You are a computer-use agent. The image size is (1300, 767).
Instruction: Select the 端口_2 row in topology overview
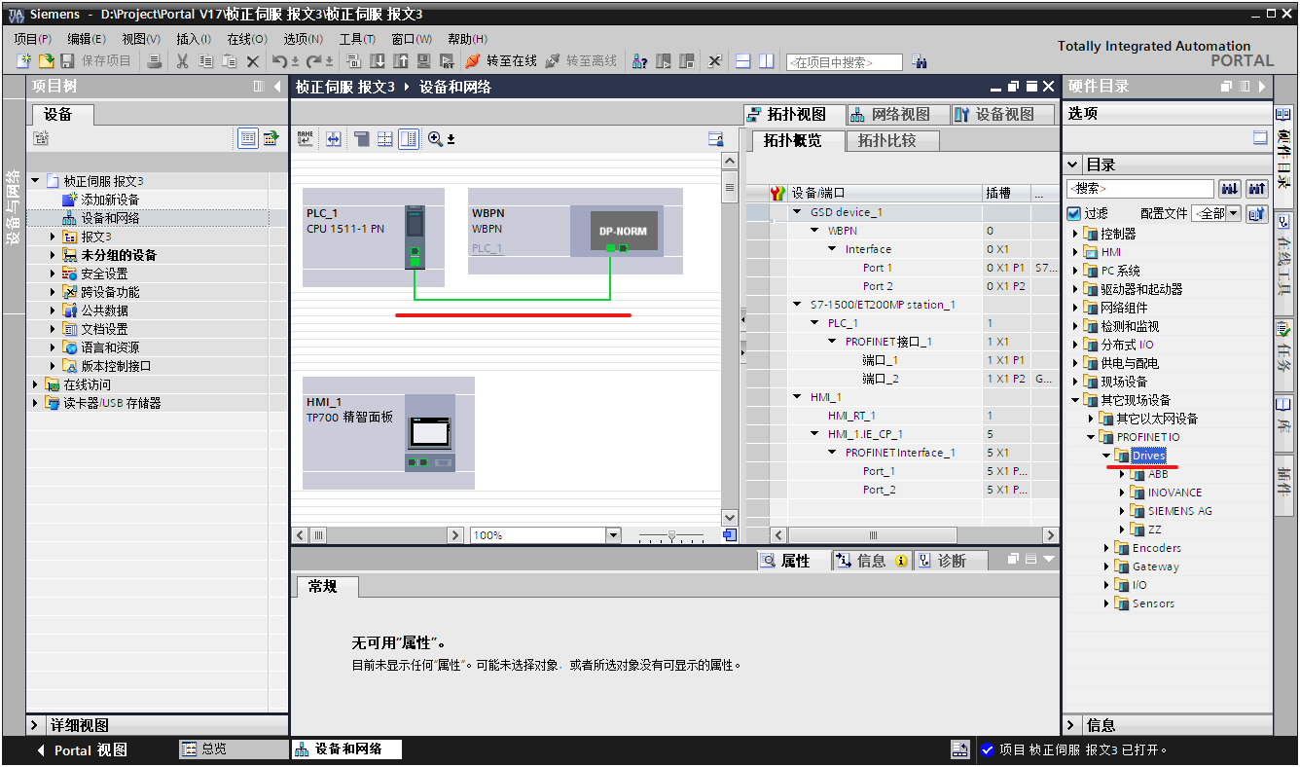903,379
